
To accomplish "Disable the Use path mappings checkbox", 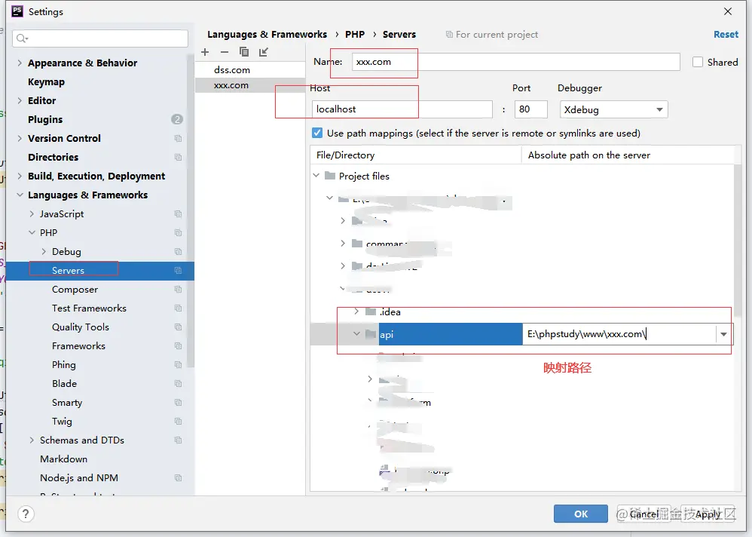I will (317, 133).
